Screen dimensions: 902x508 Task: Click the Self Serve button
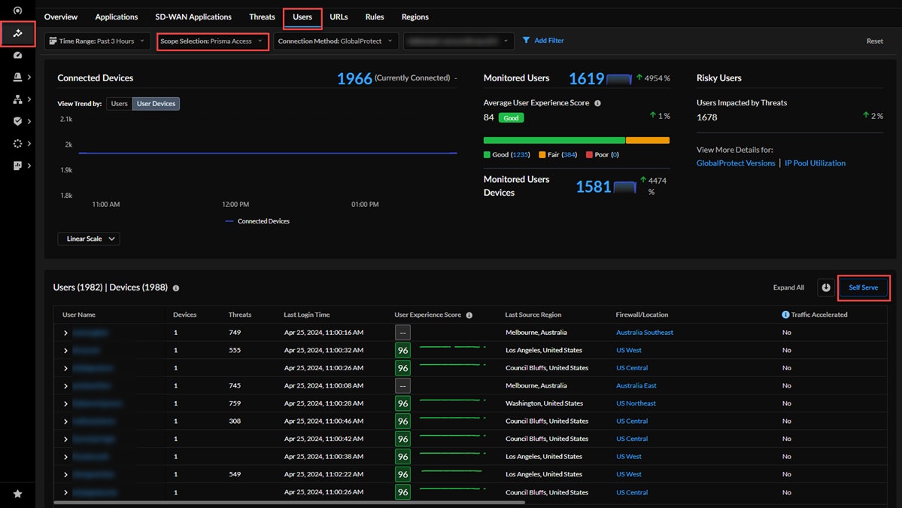pos(863,287)
